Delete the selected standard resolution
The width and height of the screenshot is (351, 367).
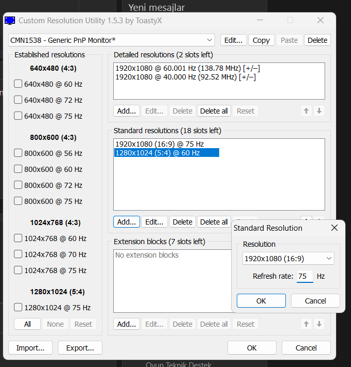click(182, 221)
